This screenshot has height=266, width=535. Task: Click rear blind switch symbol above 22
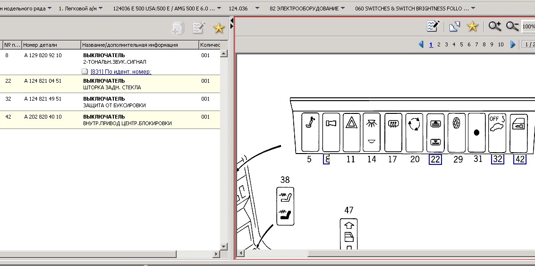(x=435, y=132)
